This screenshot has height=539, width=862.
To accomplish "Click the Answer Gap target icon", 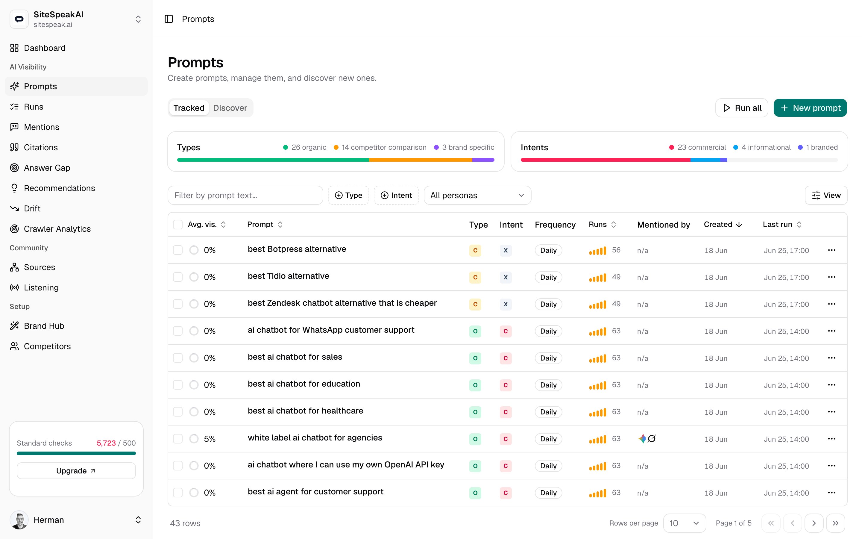I will coord(14,168).
